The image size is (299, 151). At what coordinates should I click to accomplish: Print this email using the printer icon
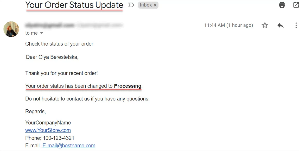pyautogui.click(x=282, y=5)
